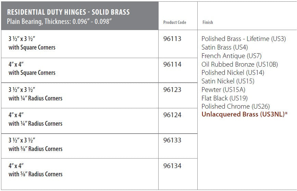Click product code 96133
This screenshot has width=297, height=191.
[x=172, y=140]
